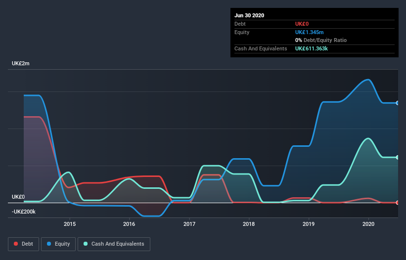This screenshot has width=406, height=260.
Task: Click the 2018 x-axis label
Action: 249,224
